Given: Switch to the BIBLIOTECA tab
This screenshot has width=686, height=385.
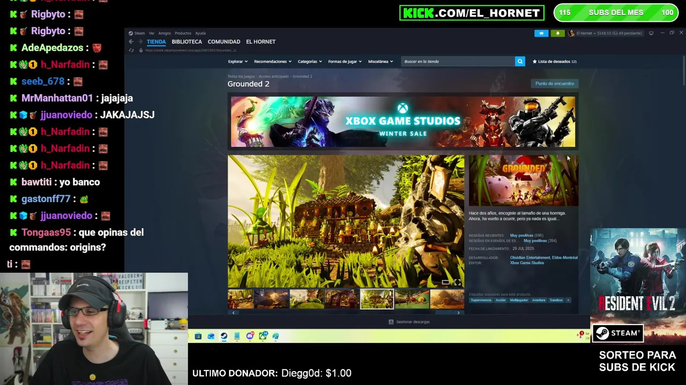Looking at the screenshot, I should click(x=187, y=42).
